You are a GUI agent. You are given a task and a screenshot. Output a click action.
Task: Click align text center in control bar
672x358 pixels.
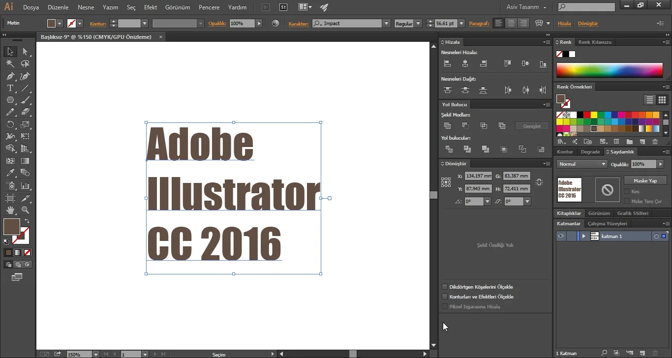511,23
